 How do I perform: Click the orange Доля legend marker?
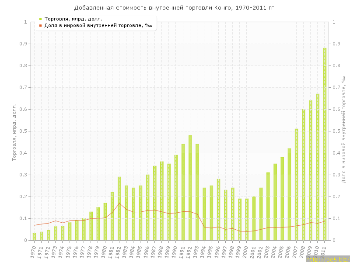(x=40, y=25)
